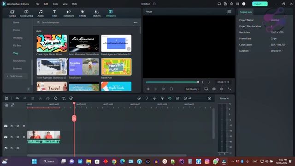
Task: Open the Meter dropdown
Action: click(224, 98)
